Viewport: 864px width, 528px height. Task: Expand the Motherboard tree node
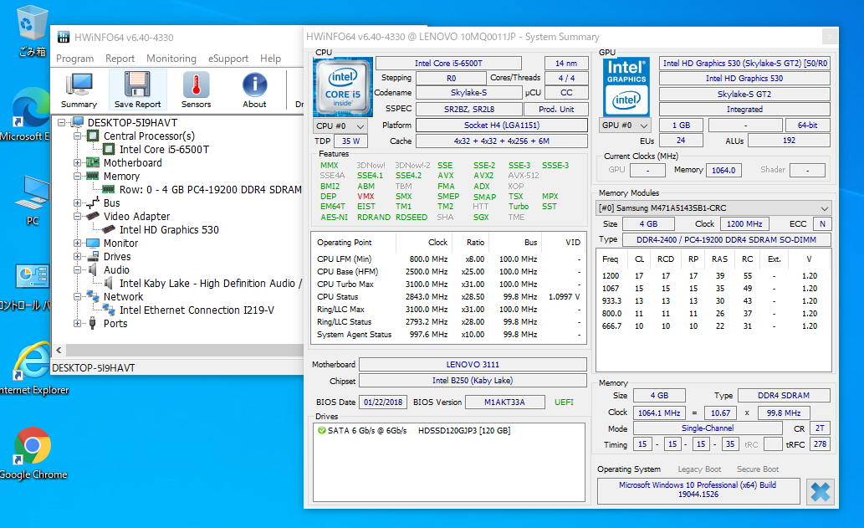coord(77,162)
